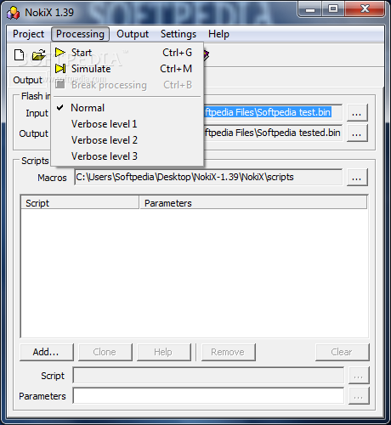Viewport: 391px width, 425px height.
Task: Select Verbose level 3 option
Action: point(127,156)
